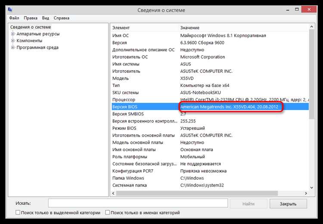Select the Версия BIOS row label
Image resolution: width=323 pixels, height=224 pixels.
click(x=124, y=107)
